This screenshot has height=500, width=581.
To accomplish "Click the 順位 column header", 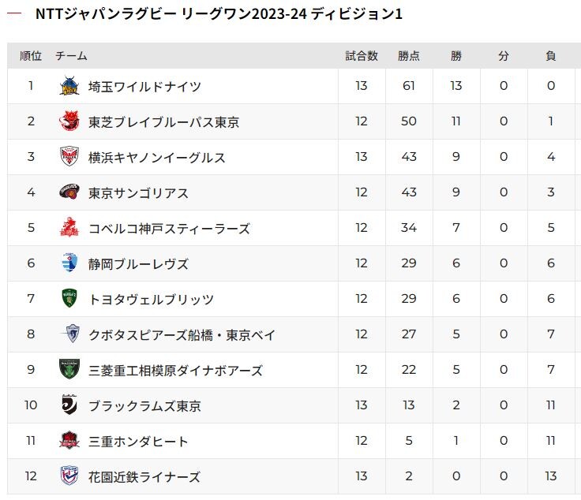I will [x=31, y=56].
